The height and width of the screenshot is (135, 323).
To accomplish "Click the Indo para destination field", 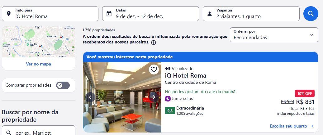I will pos(50,14).
